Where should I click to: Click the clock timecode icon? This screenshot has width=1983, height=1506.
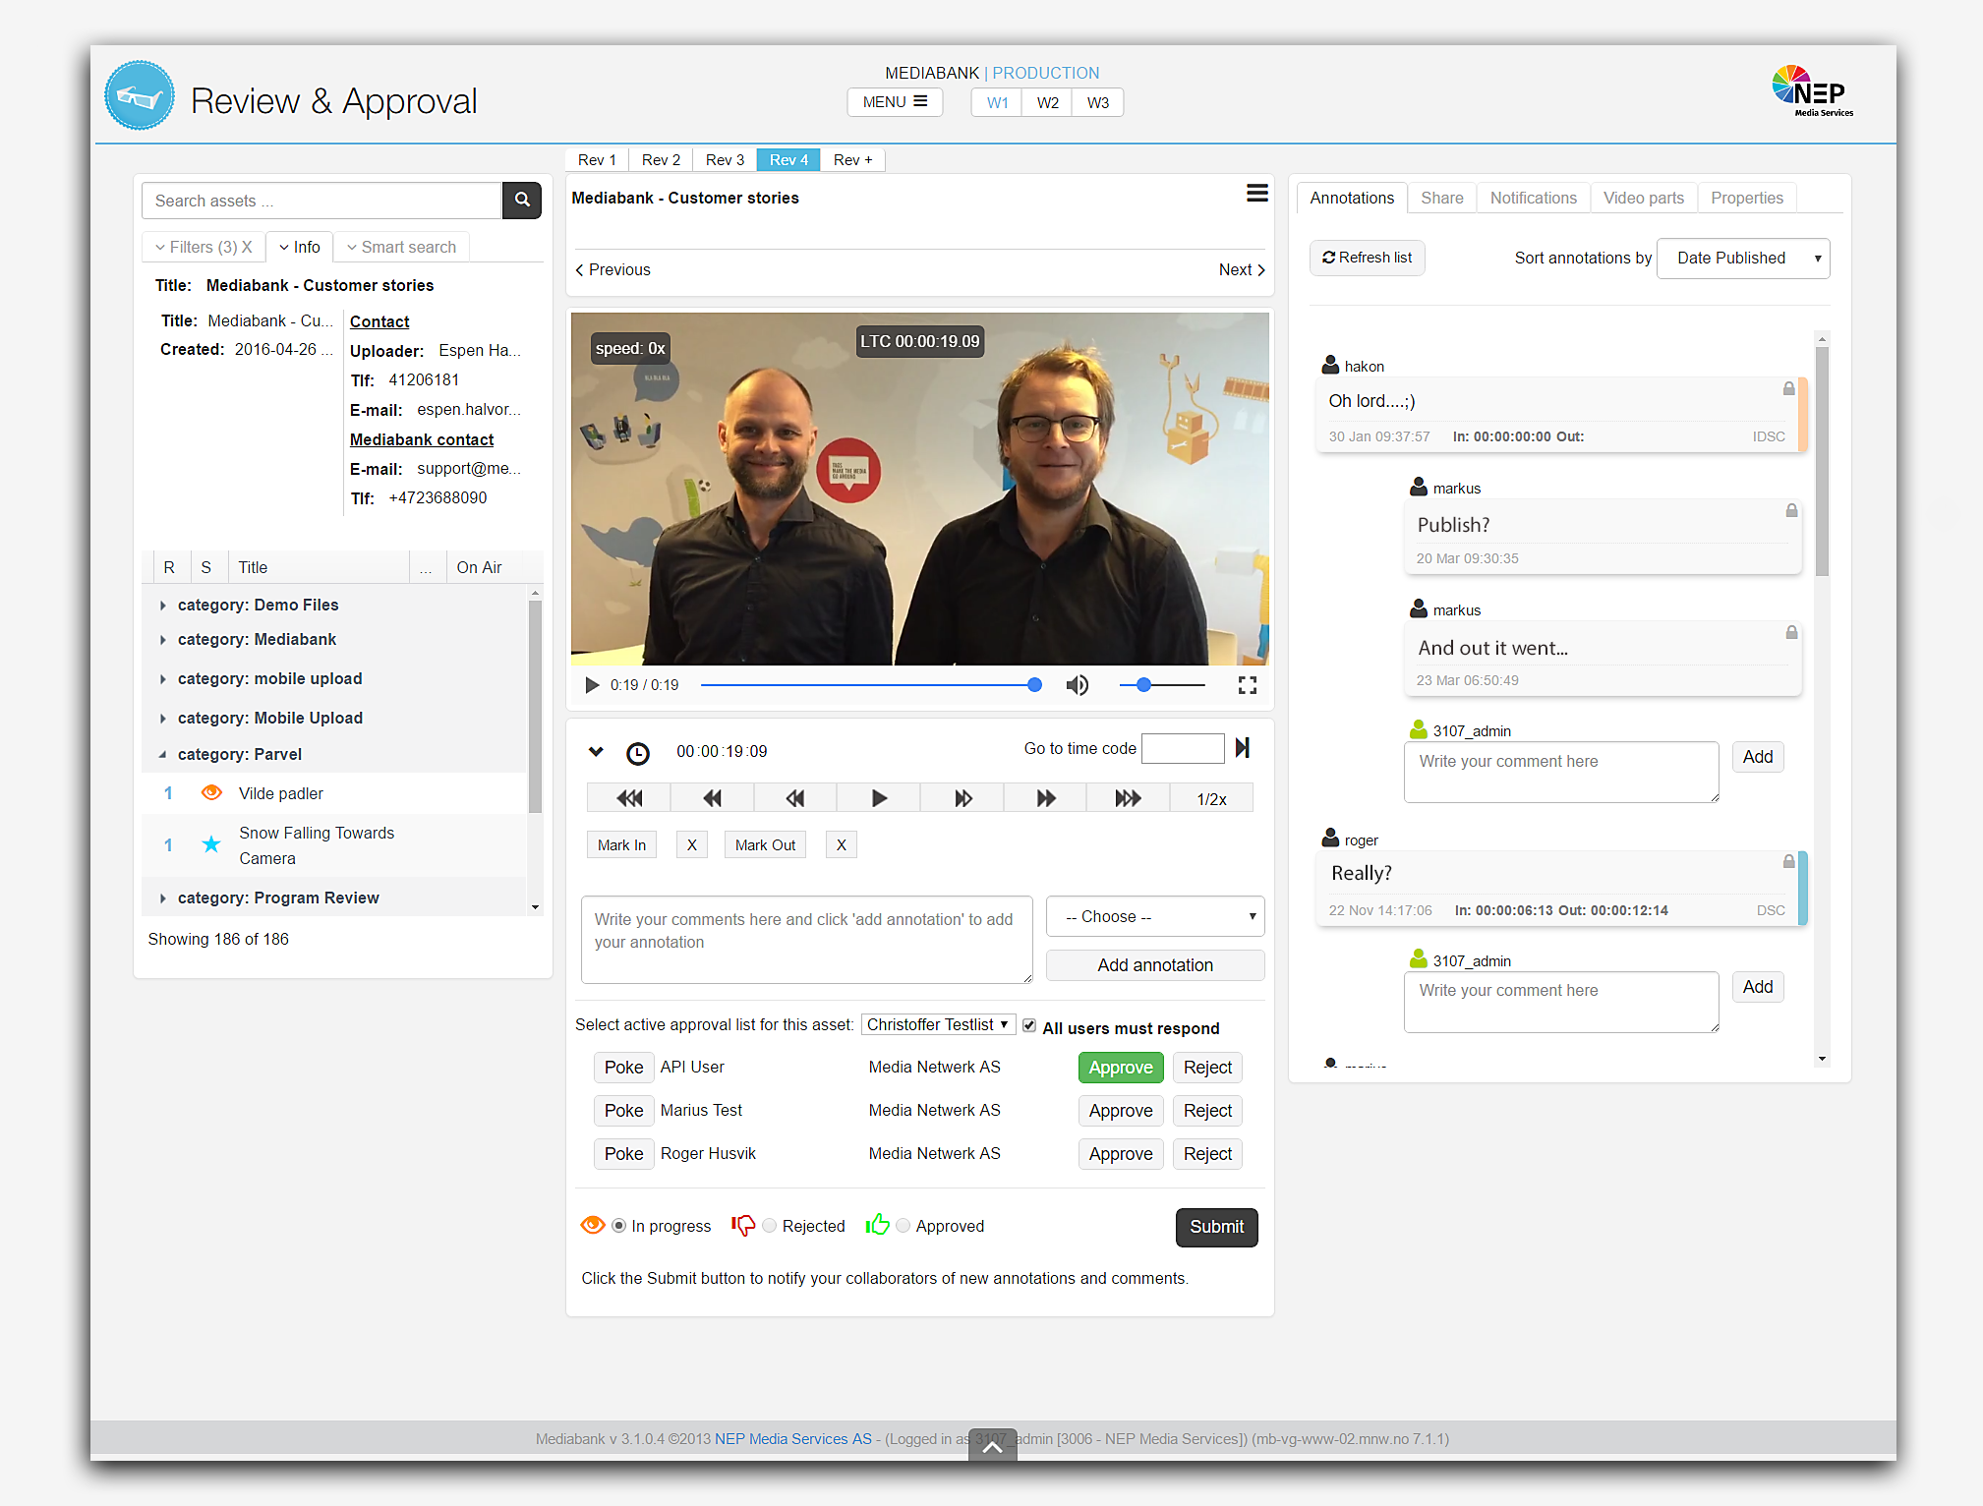click(637, 753)
